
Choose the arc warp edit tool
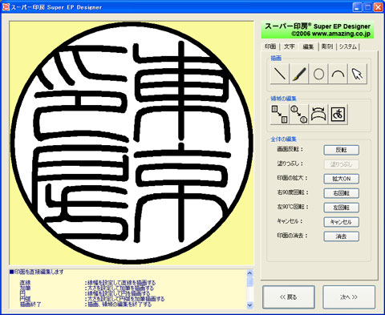pos(318,115)
